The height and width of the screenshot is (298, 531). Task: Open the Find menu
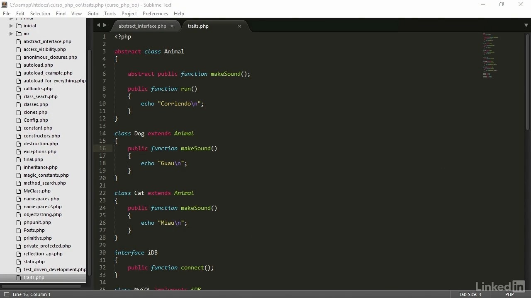[x=61, y=14]
